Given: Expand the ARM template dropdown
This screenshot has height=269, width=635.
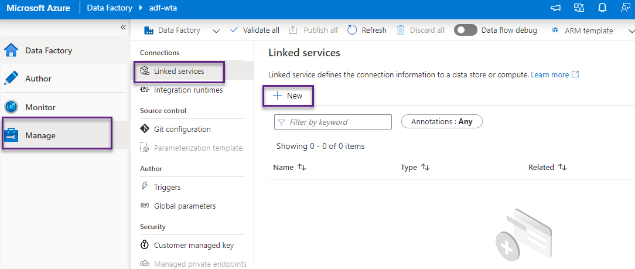Looking at the screenshot, I should coord(631,30).
